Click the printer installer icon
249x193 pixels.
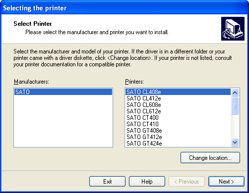click(x=233, y=29)
